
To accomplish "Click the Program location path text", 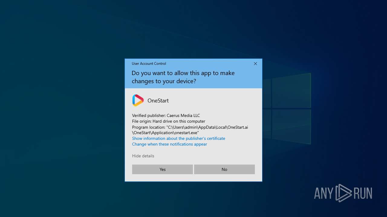I will pos(190,130).
